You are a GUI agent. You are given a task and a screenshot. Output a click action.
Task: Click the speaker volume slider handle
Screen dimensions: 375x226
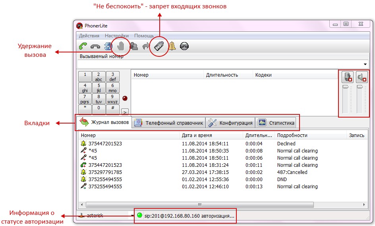click(x=360, y=87)
